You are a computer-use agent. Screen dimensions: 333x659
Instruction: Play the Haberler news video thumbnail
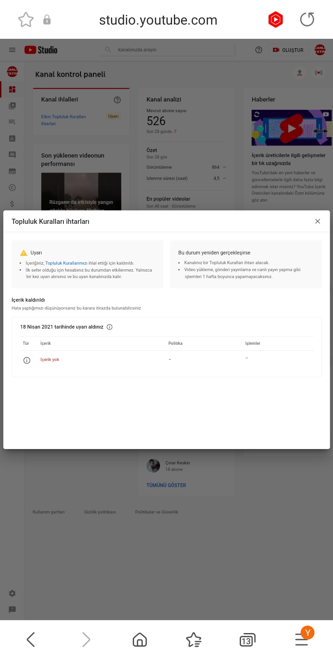291,127
